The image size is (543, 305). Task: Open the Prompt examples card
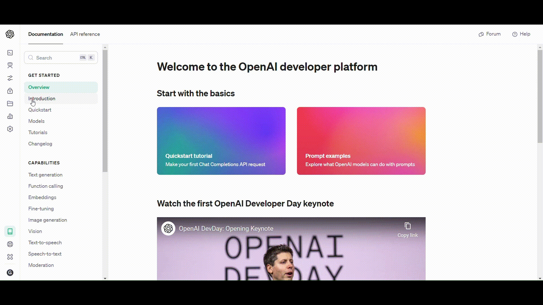(361, 141)
